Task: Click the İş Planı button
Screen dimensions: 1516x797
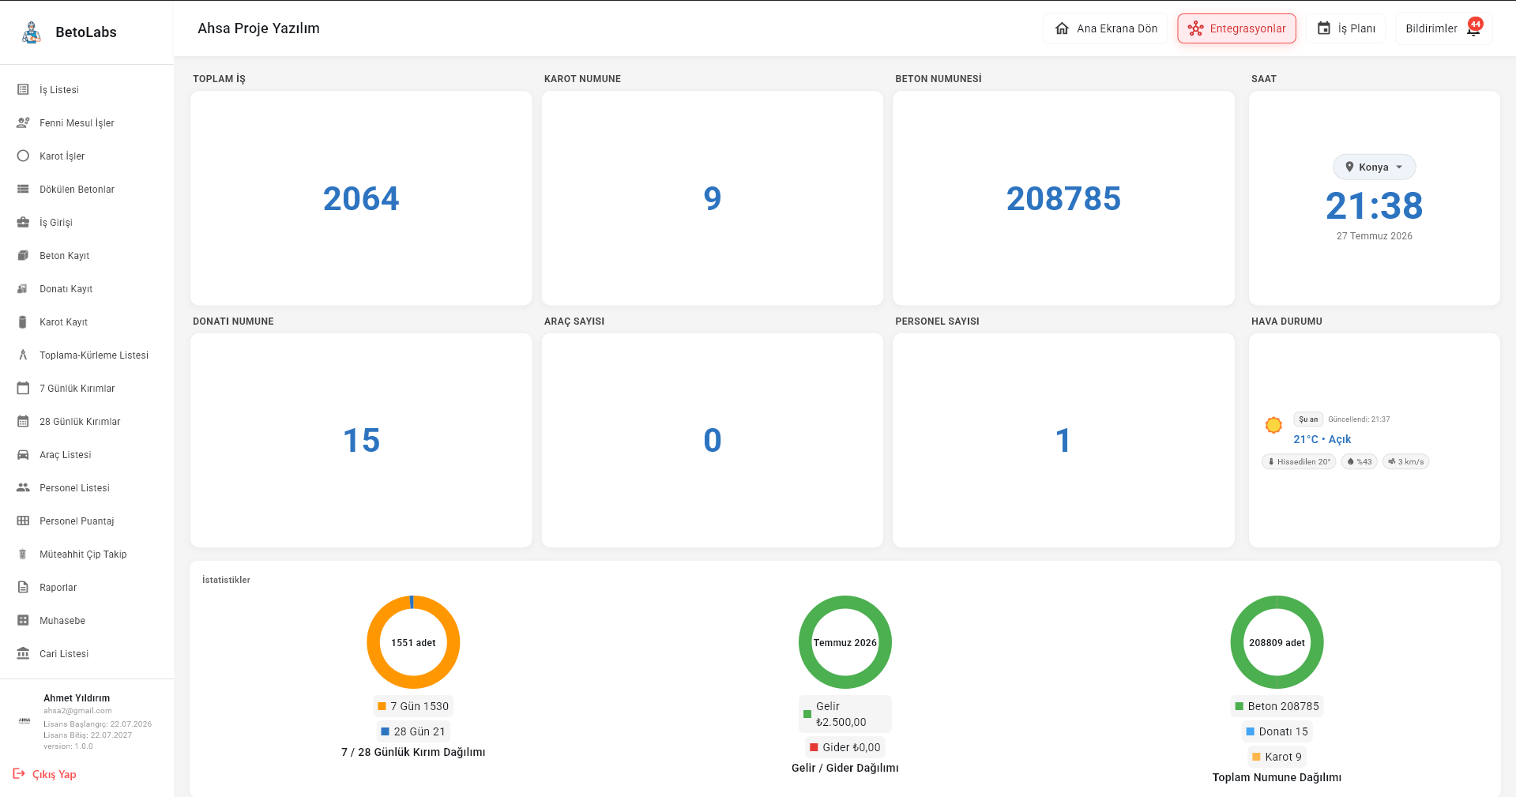Action: pyautogui.click(x=1345, y=28)
